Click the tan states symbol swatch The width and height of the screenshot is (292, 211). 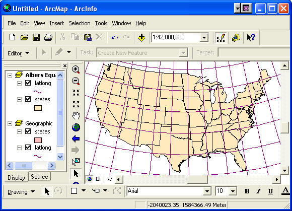tap(38, 108)
